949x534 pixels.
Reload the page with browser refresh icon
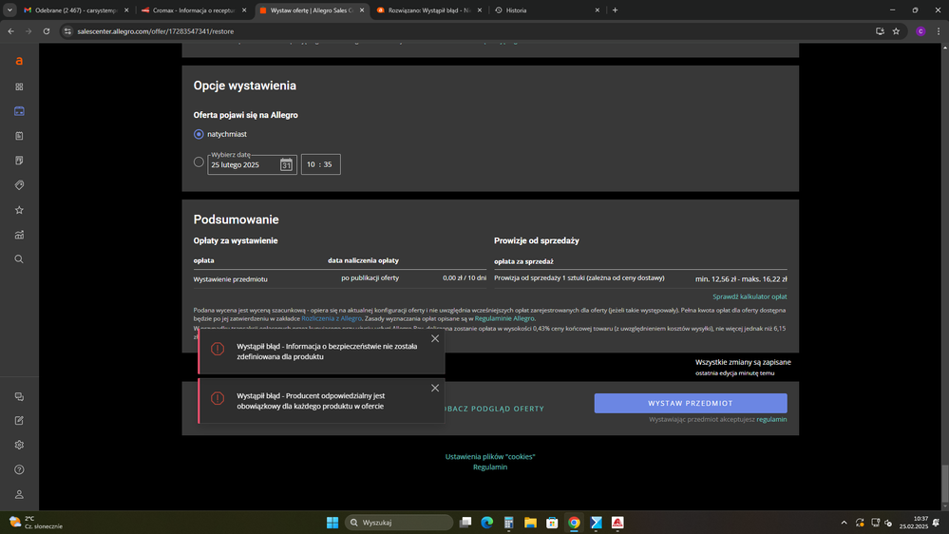pos(46,30)
